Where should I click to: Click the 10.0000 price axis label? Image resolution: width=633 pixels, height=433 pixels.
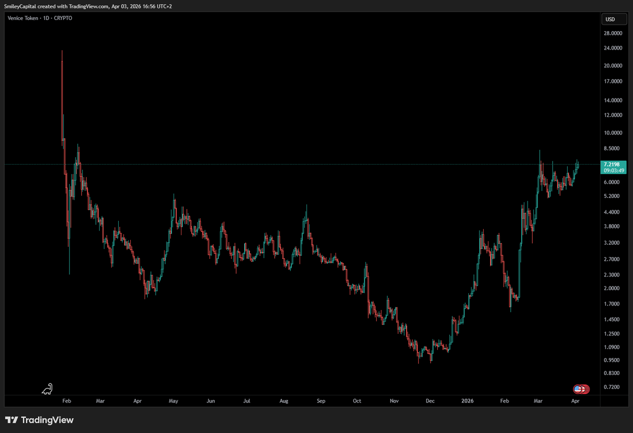click(614, 132)
